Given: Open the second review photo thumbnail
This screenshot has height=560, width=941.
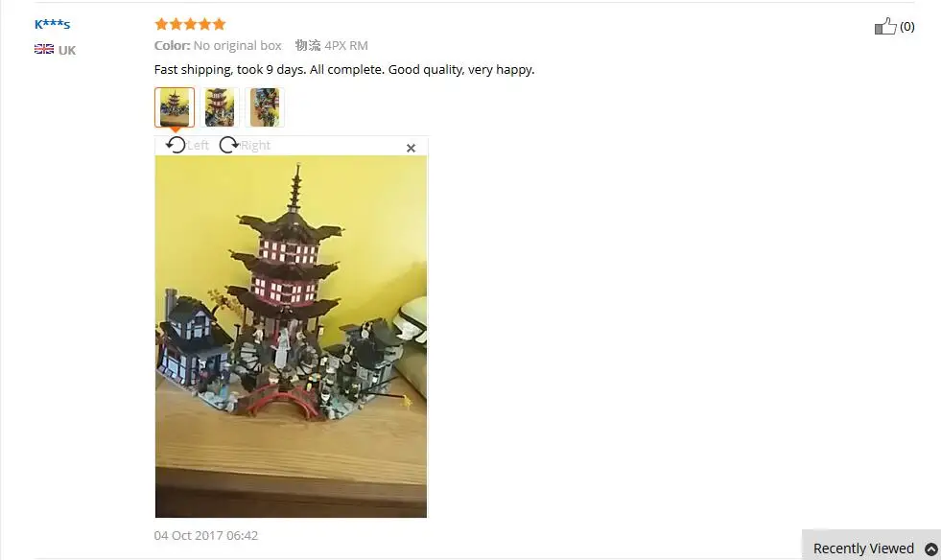Looking at the screenshot, I should (x=220, y=107).
